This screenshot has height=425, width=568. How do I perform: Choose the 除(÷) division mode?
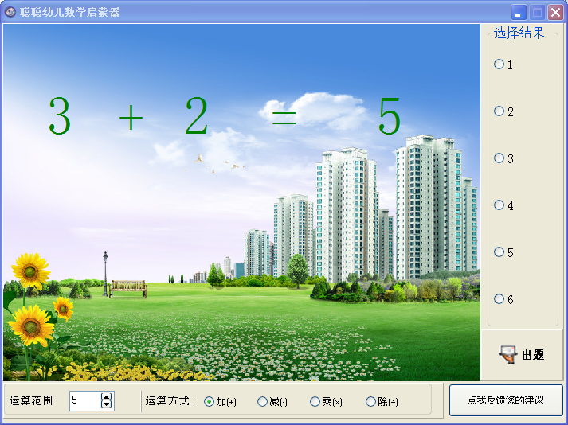click(382, 401)
